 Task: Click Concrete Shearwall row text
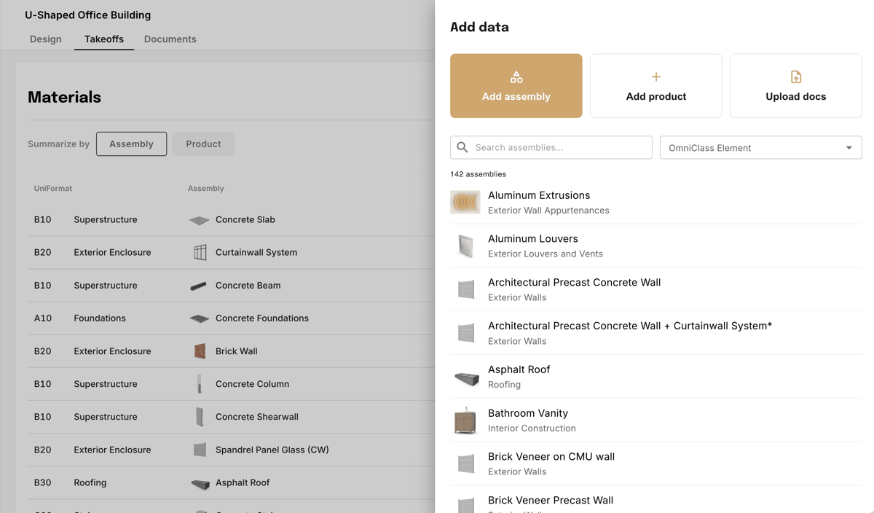coord(257,416)
